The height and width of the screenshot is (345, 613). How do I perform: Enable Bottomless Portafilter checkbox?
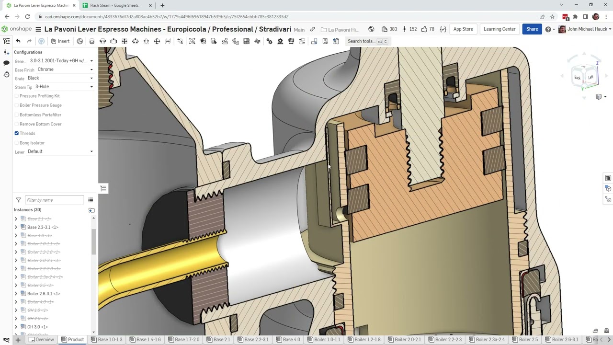click(x=17, y=115)
